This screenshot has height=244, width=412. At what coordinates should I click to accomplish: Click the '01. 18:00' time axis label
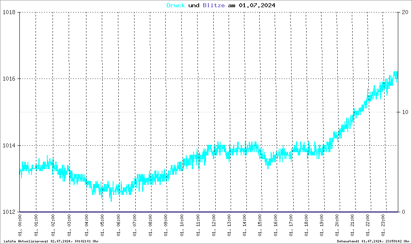tap(307, 225)
